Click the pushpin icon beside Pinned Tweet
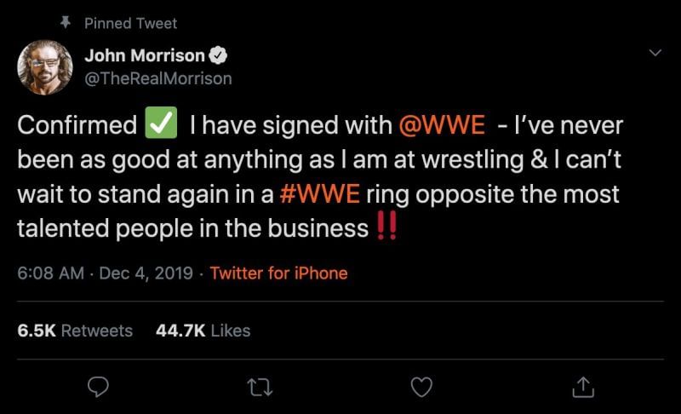The image size is (681, 414). click(x=64, y=23)
